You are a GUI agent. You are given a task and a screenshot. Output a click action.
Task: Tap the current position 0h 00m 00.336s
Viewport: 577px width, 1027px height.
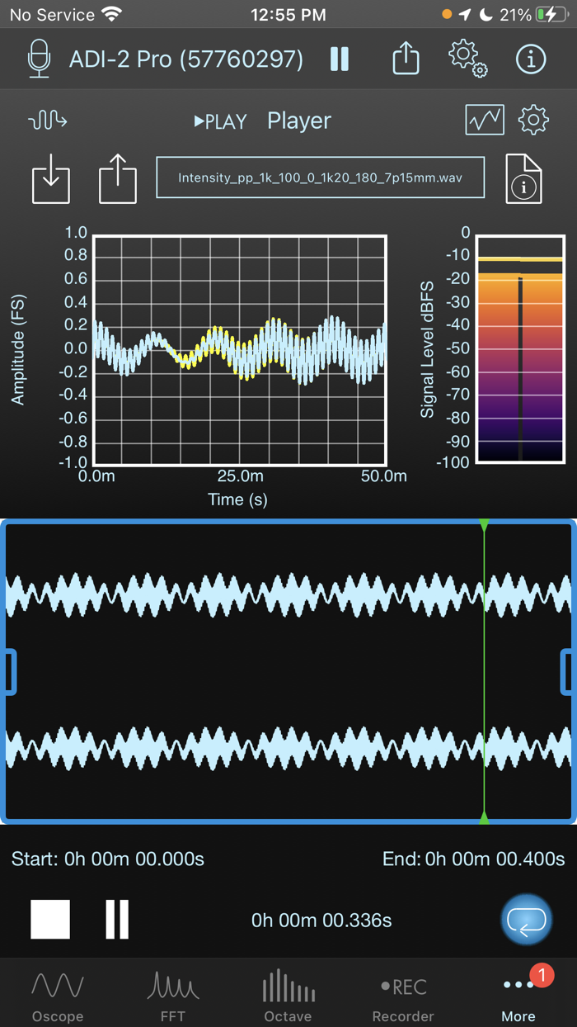point(321,920)
